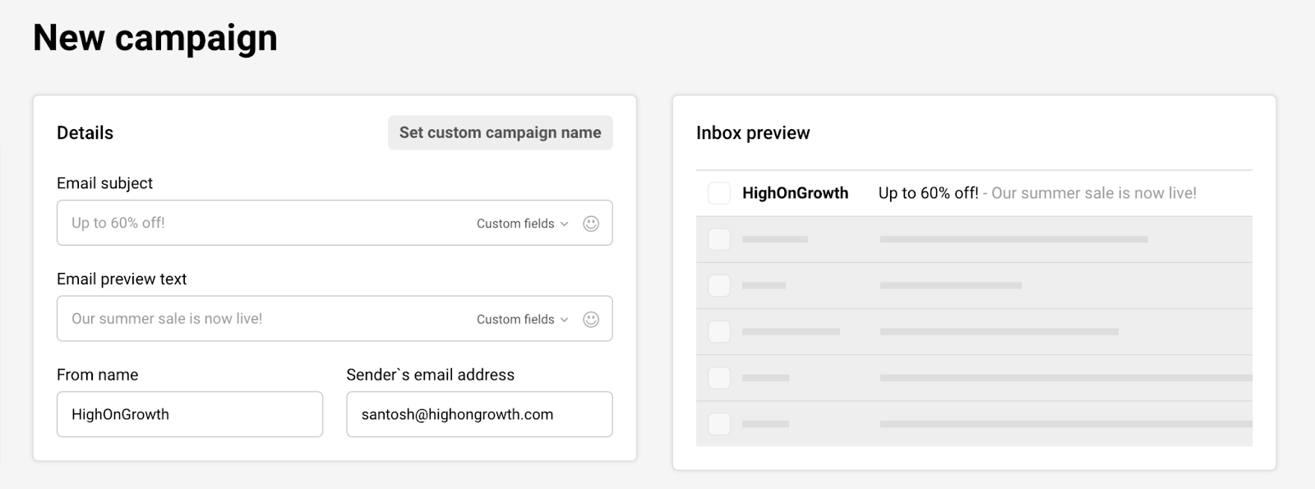Click the summer sale preview text in inbox preview
Viewport: 1315px width, 489px height.
point(1093,193)
